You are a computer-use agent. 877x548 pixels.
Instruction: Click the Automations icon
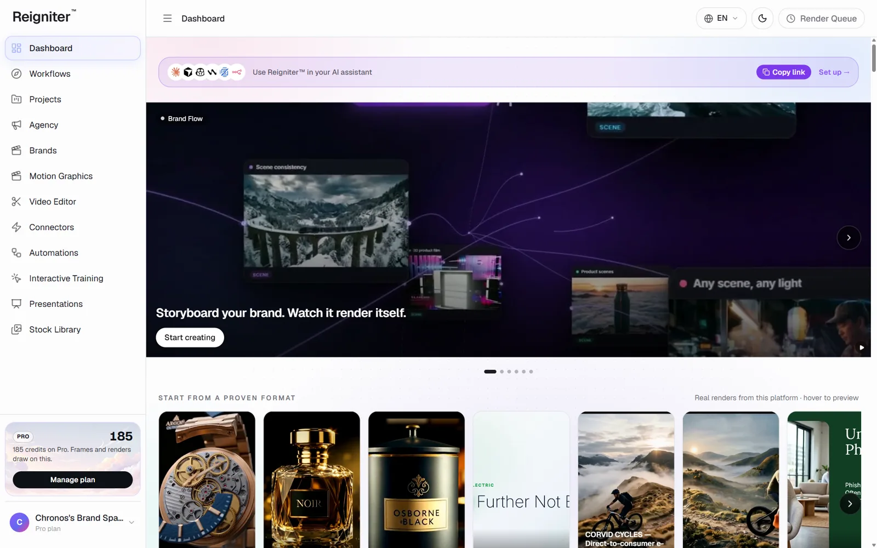16,253
